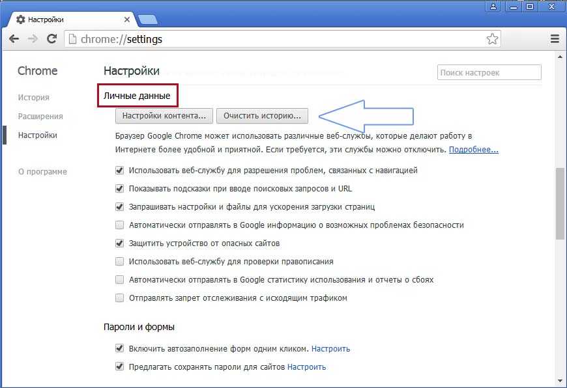Click the vertical scrollbar thumb
This screenshot has width=567, height=388.
point(560,203)
